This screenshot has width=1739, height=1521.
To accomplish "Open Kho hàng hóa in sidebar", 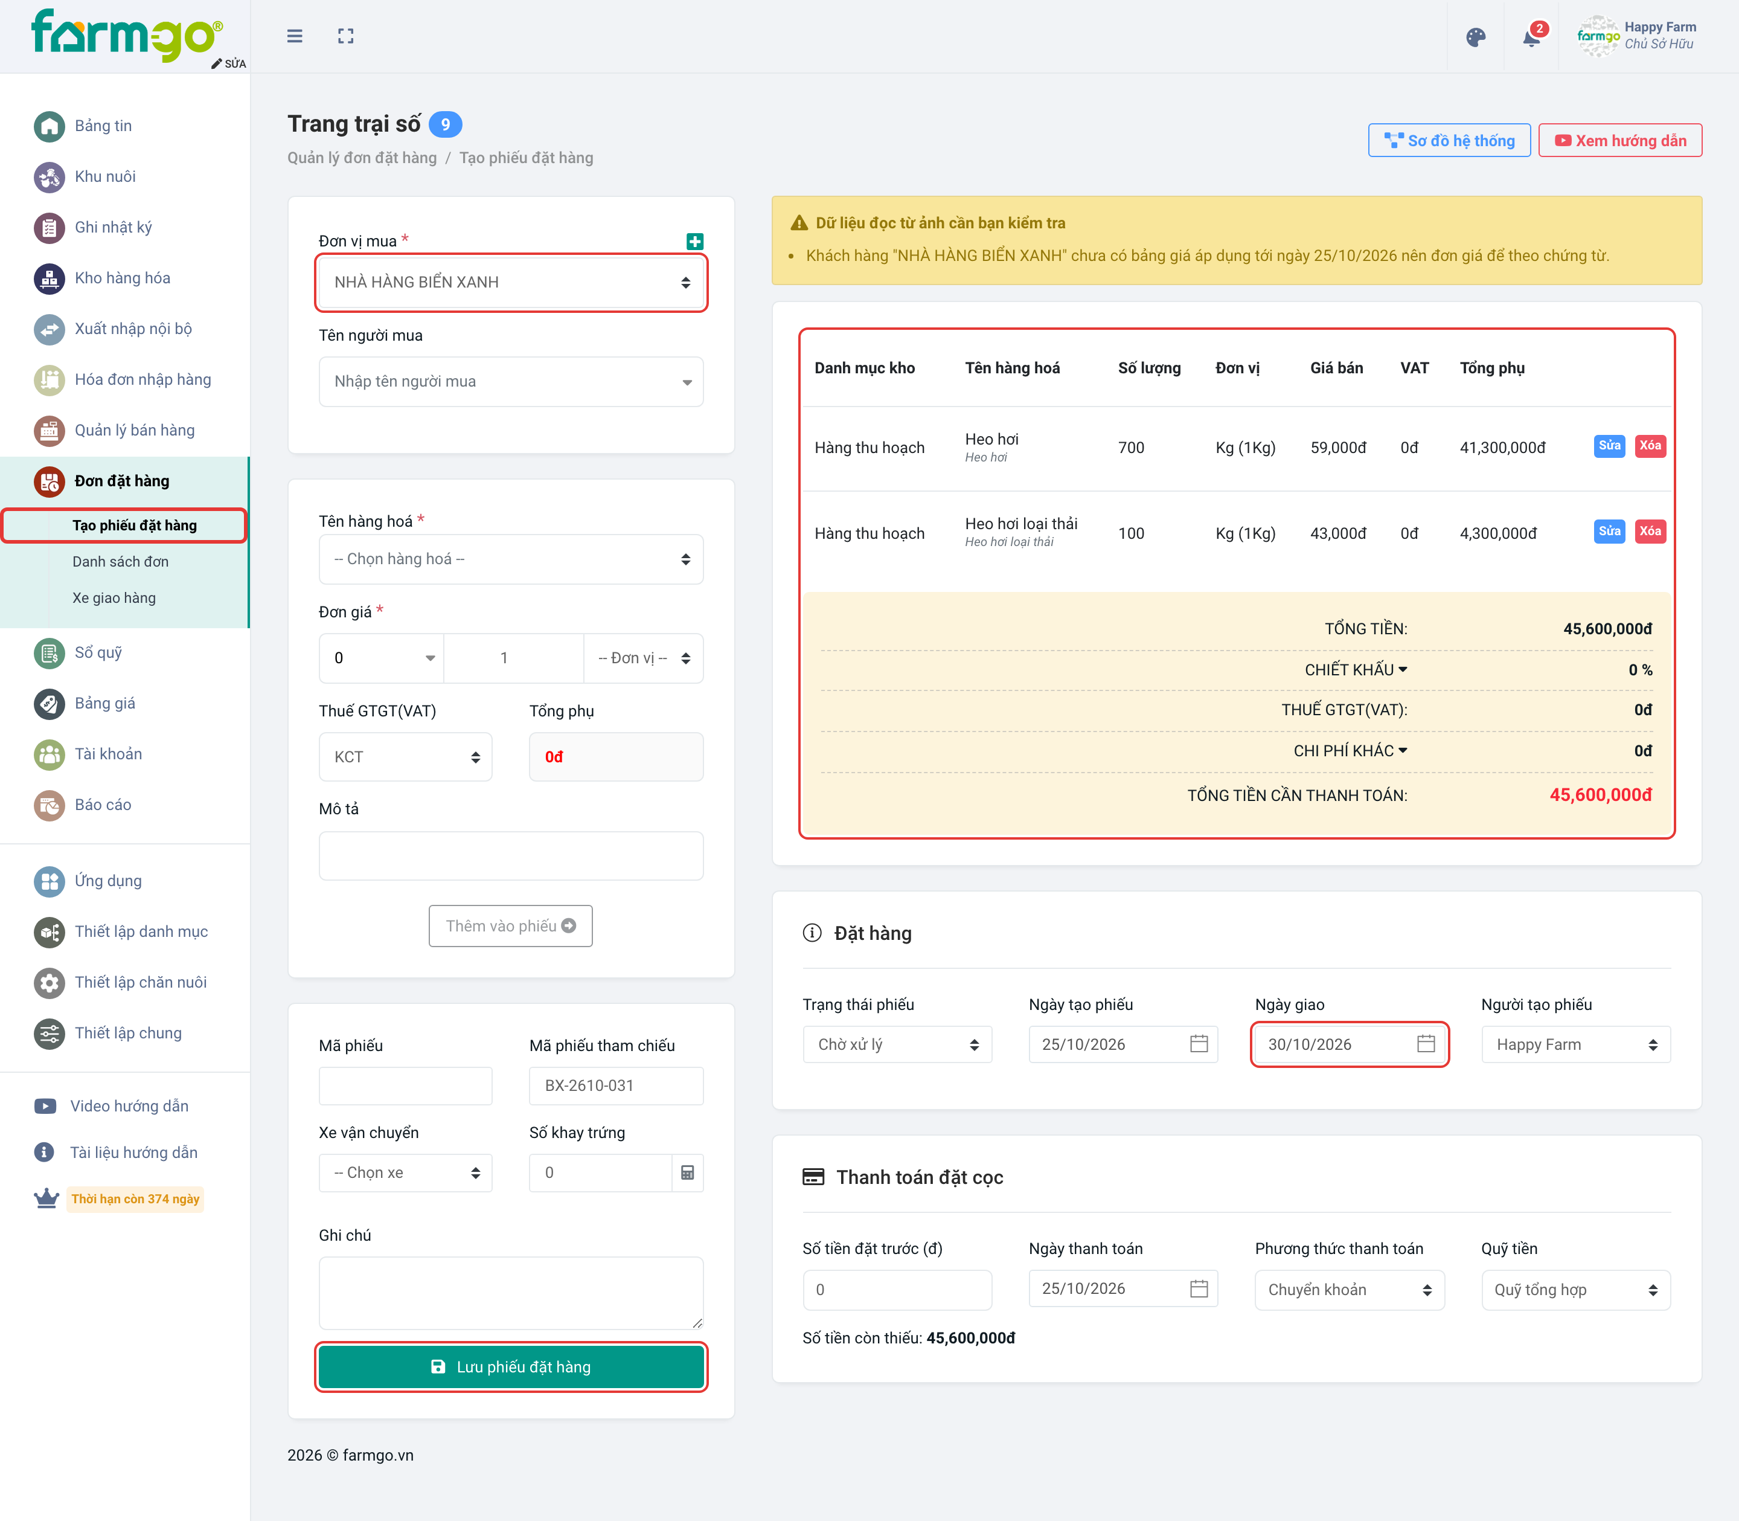I will click(122, 278).
